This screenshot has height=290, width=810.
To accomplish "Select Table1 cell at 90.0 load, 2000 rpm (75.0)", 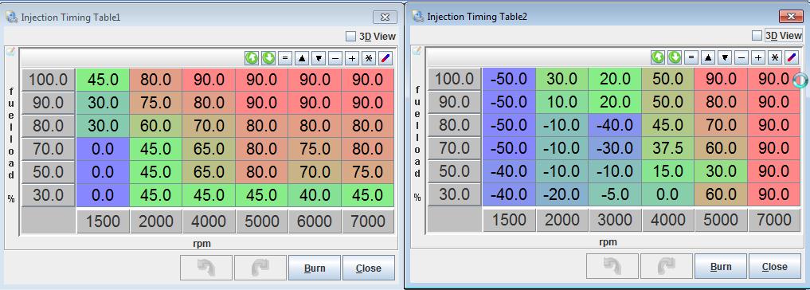I will point(156,102).
